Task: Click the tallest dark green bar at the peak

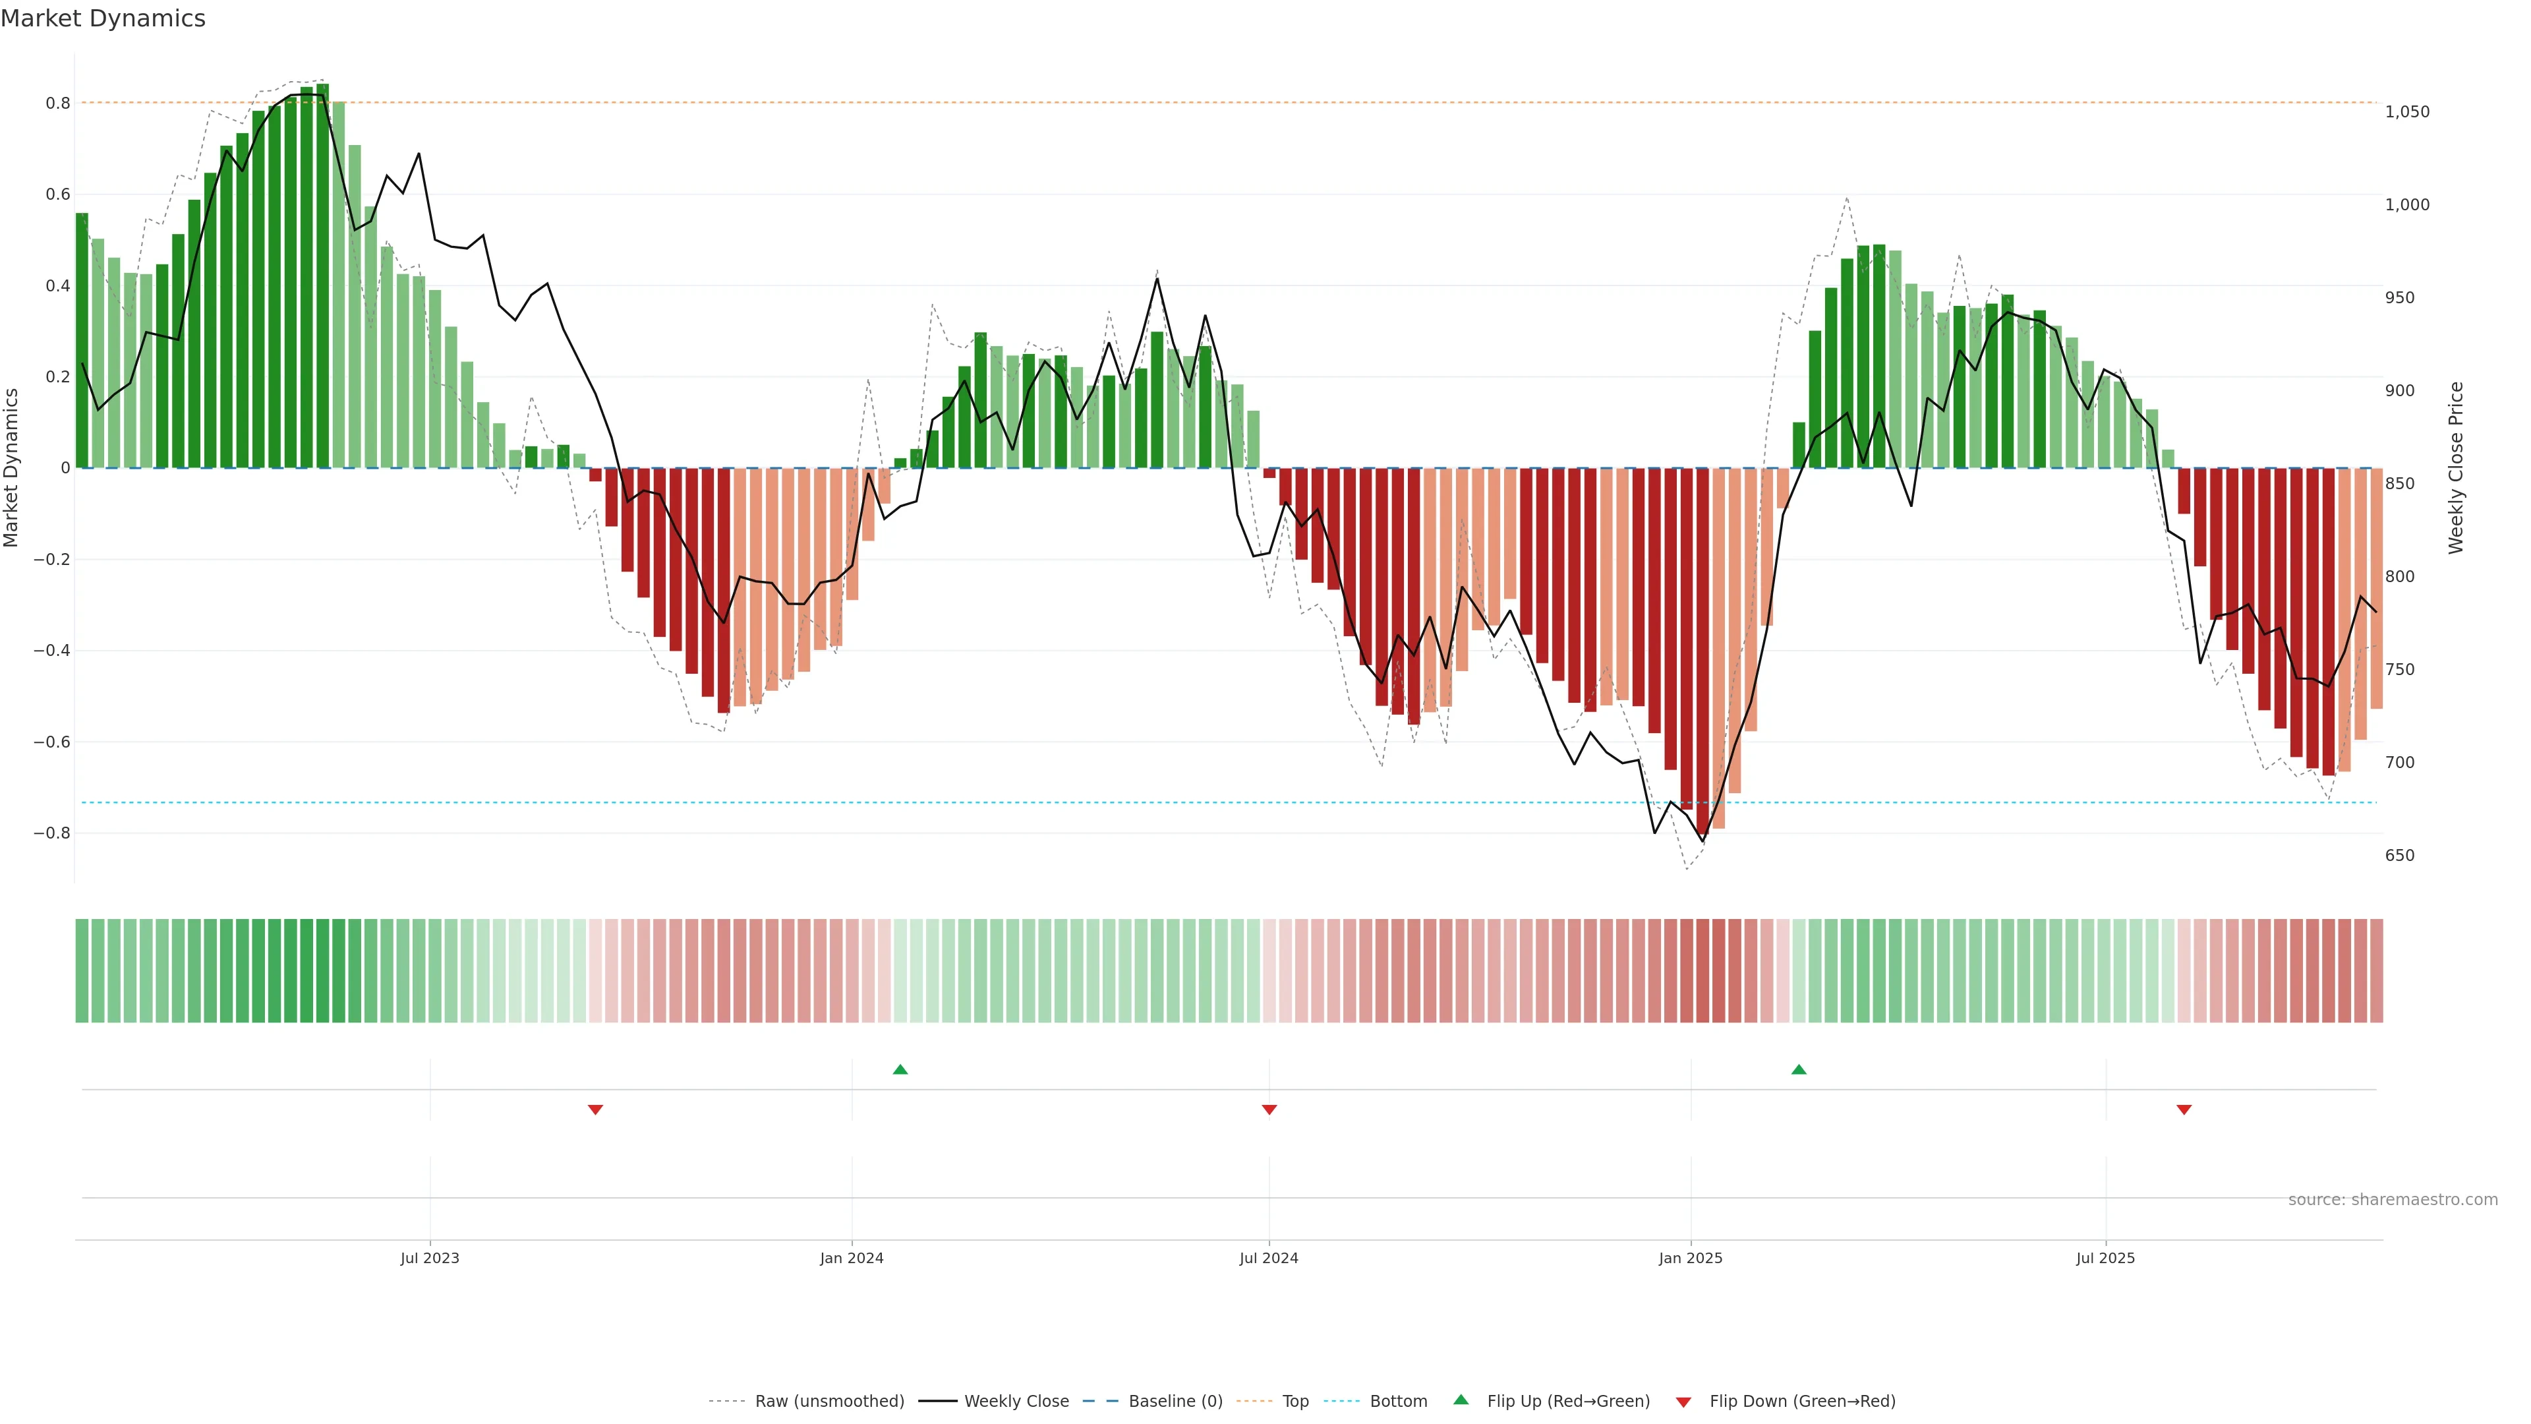Action: point(322,275)
